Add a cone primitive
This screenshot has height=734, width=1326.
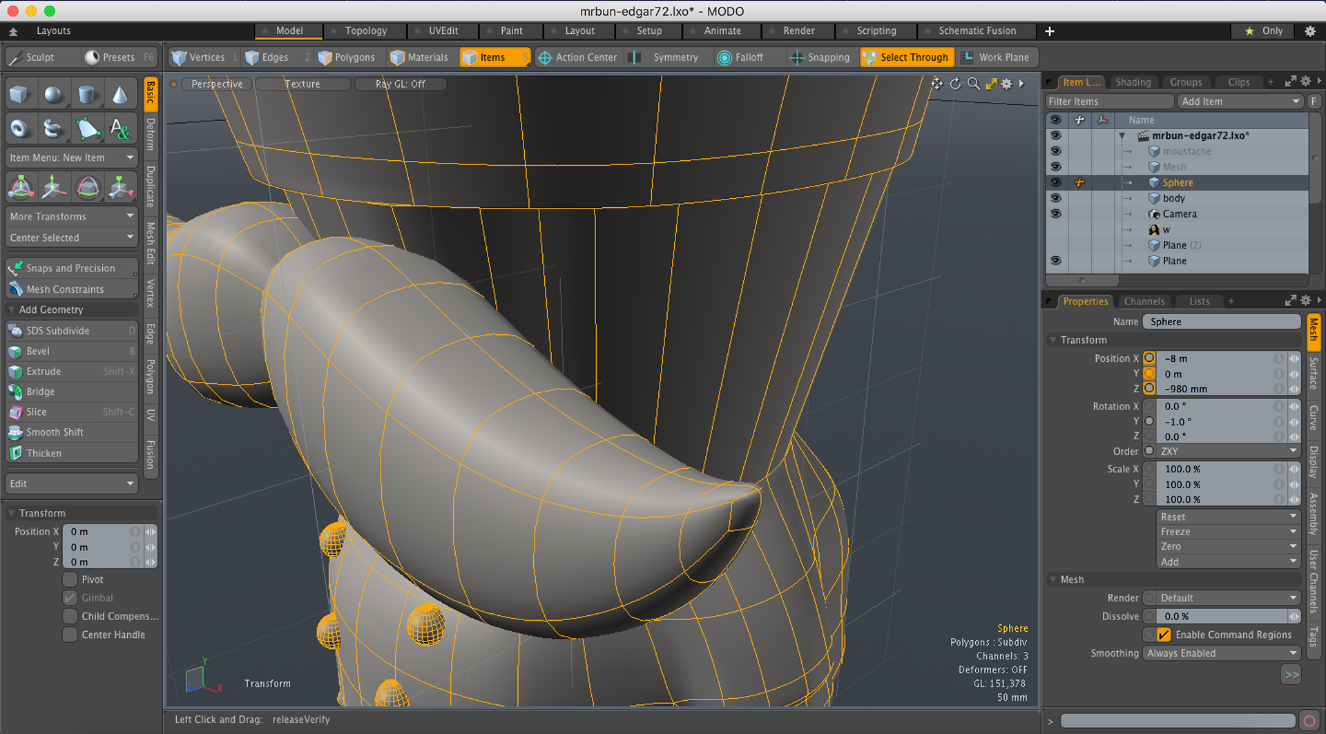pyautogui.click(x=120, y=95)
